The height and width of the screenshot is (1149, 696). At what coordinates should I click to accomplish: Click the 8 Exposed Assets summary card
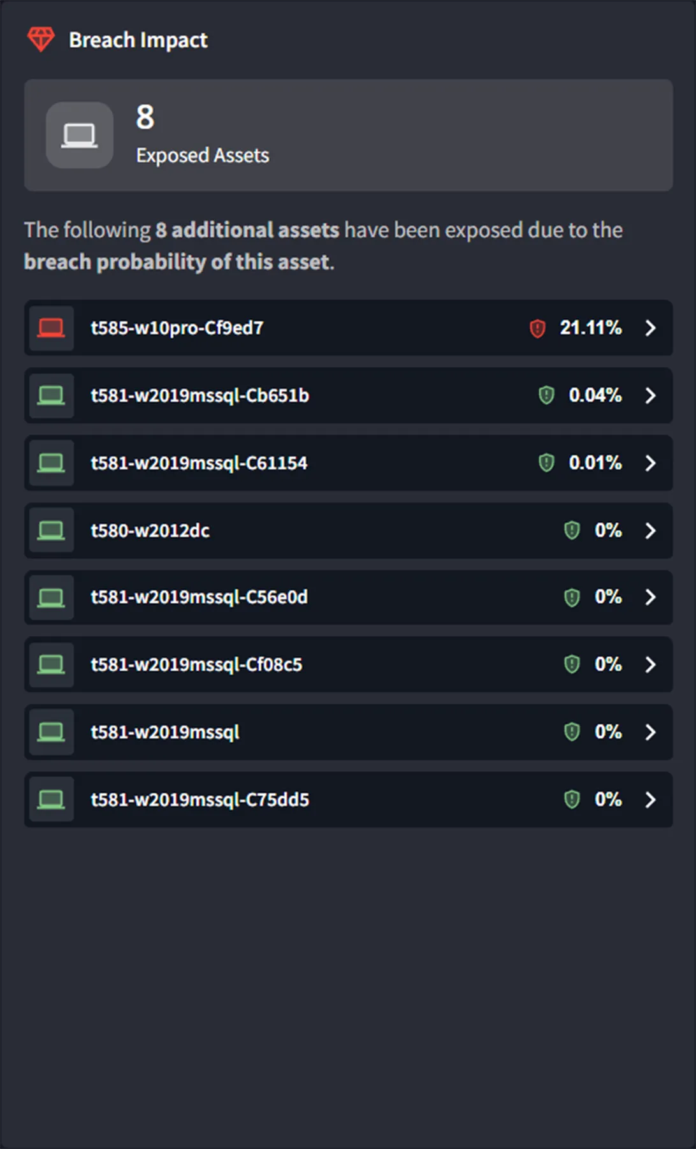(x=348, y=135)
